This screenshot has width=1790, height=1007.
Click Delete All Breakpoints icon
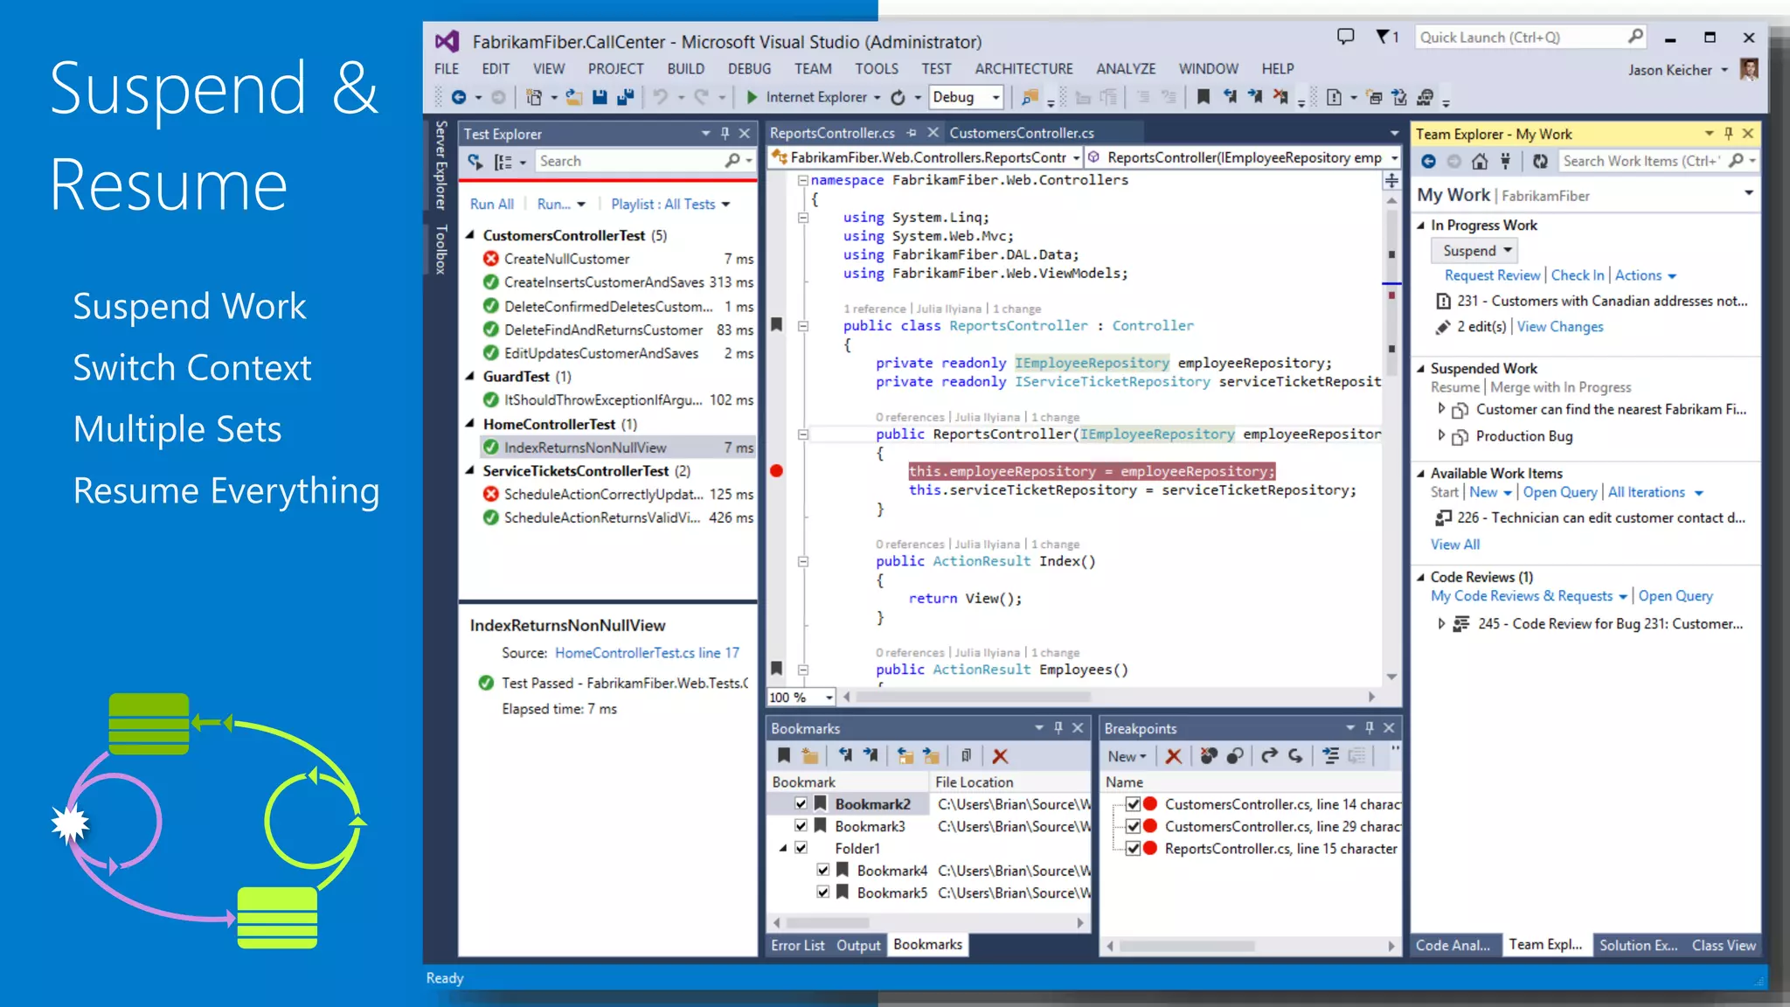click(x=1209, y=755)
